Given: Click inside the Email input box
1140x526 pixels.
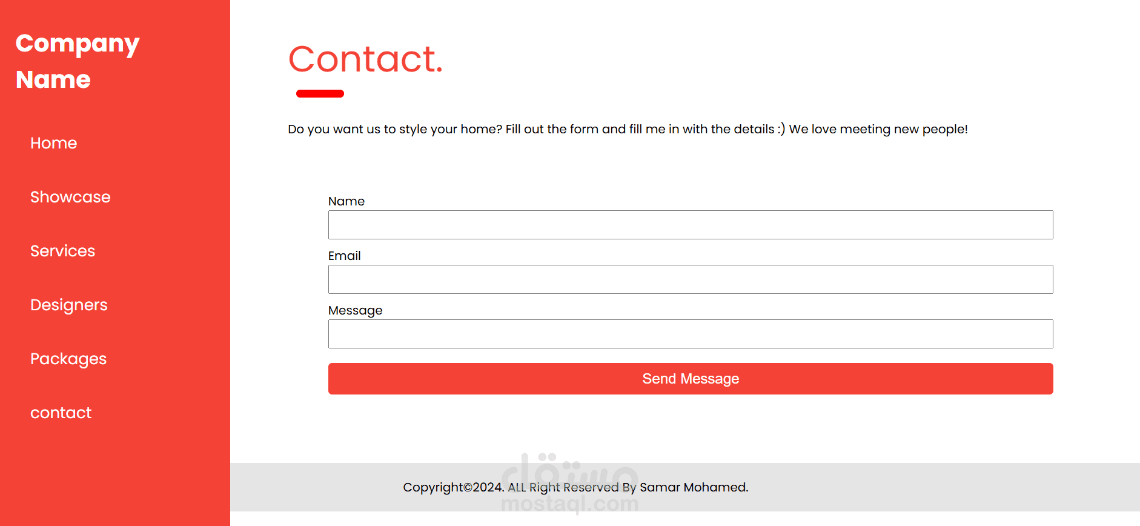Looking at the screenshot, I should (x=691, y=279).
